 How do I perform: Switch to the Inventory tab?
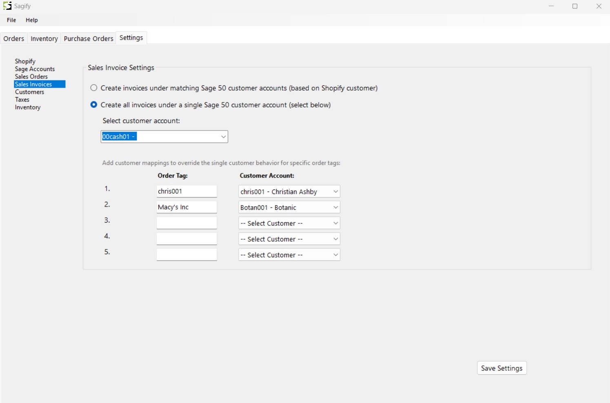click(44, 38)
